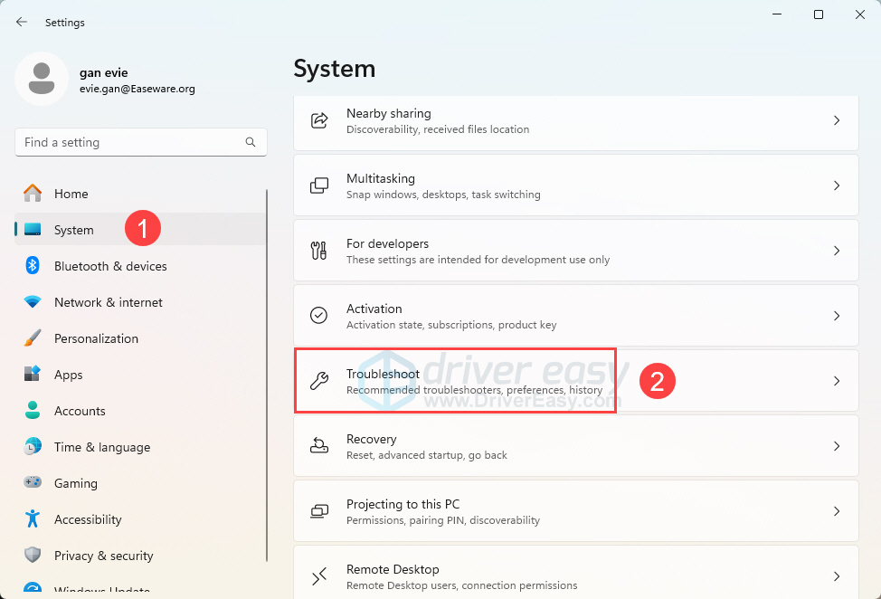Click the Privacy & security shield icon
The height and width of the screenshot is (599, 881).
[33, 556]
